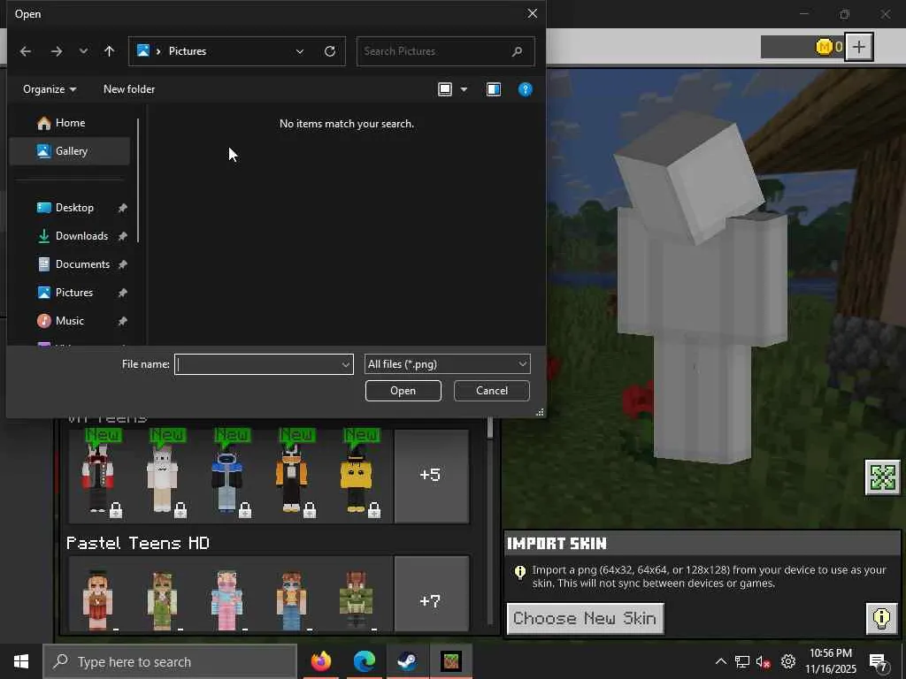Close the Open dialog with X
906x679 pixels.
[532, 13]
